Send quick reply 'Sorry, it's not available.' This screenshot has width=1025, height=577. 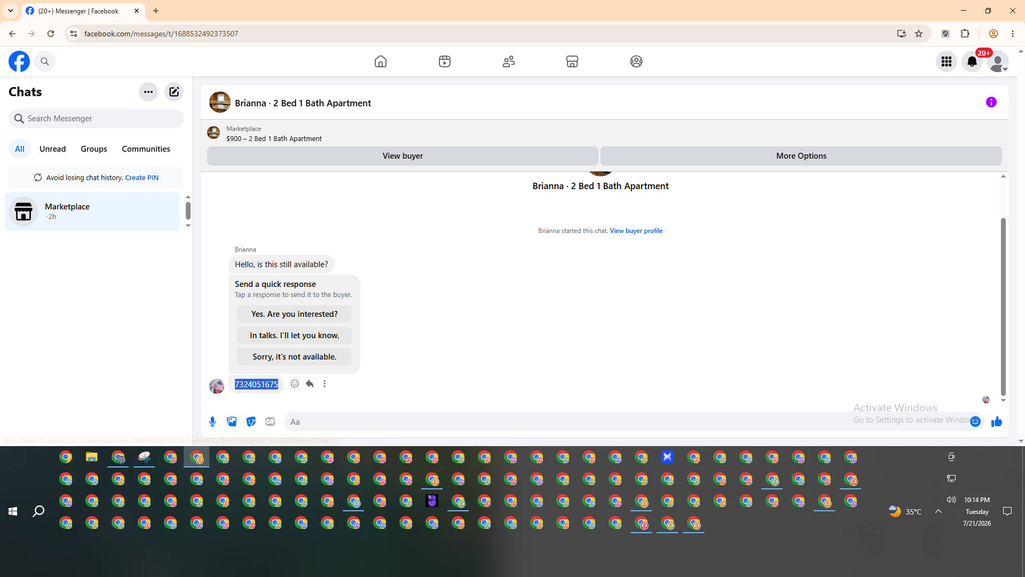click(294, 357)
